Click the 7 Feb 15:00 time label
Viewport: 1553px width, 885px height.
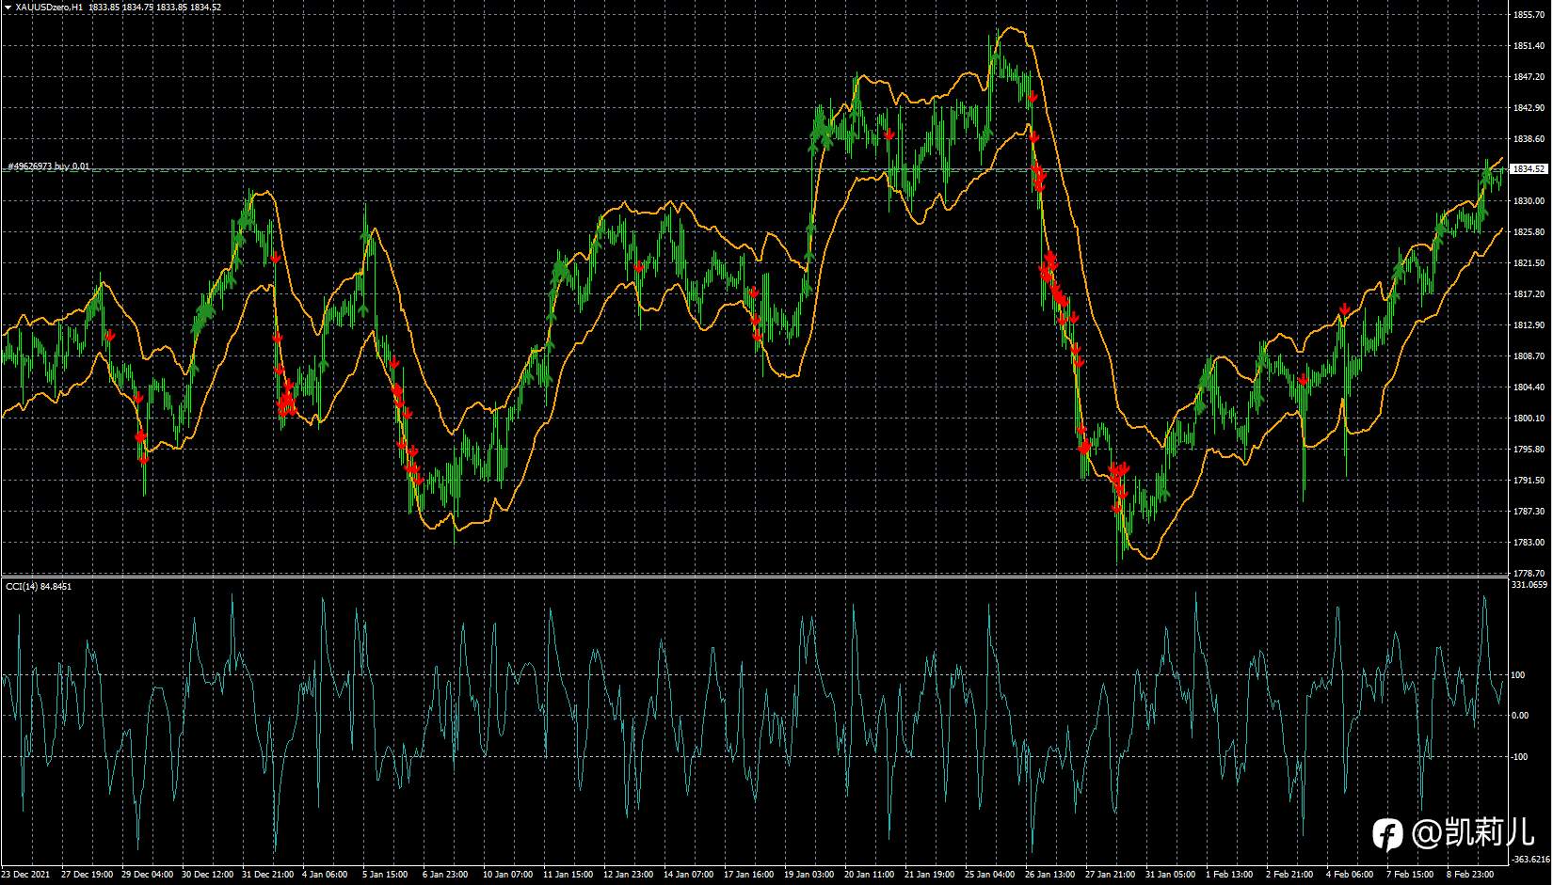pyautogui.click(x=1410, y=875)
